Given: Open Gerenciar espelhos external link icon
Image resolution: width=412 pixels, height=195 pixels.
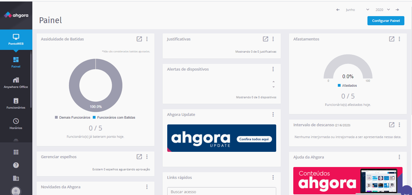Looking at the screenshot, I should [x=139, y=157].
